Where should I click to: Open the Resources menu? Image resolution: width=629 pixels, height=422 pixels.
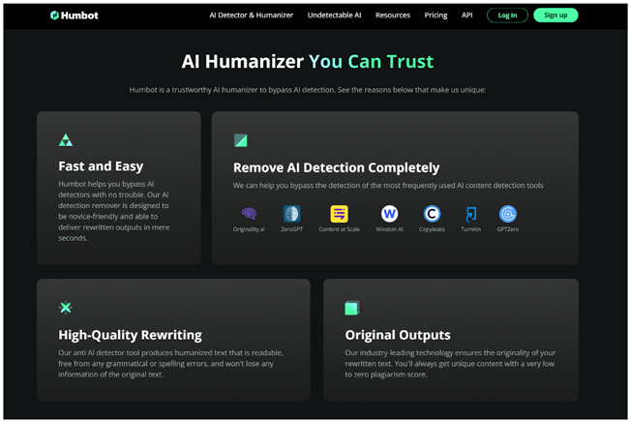393,15
